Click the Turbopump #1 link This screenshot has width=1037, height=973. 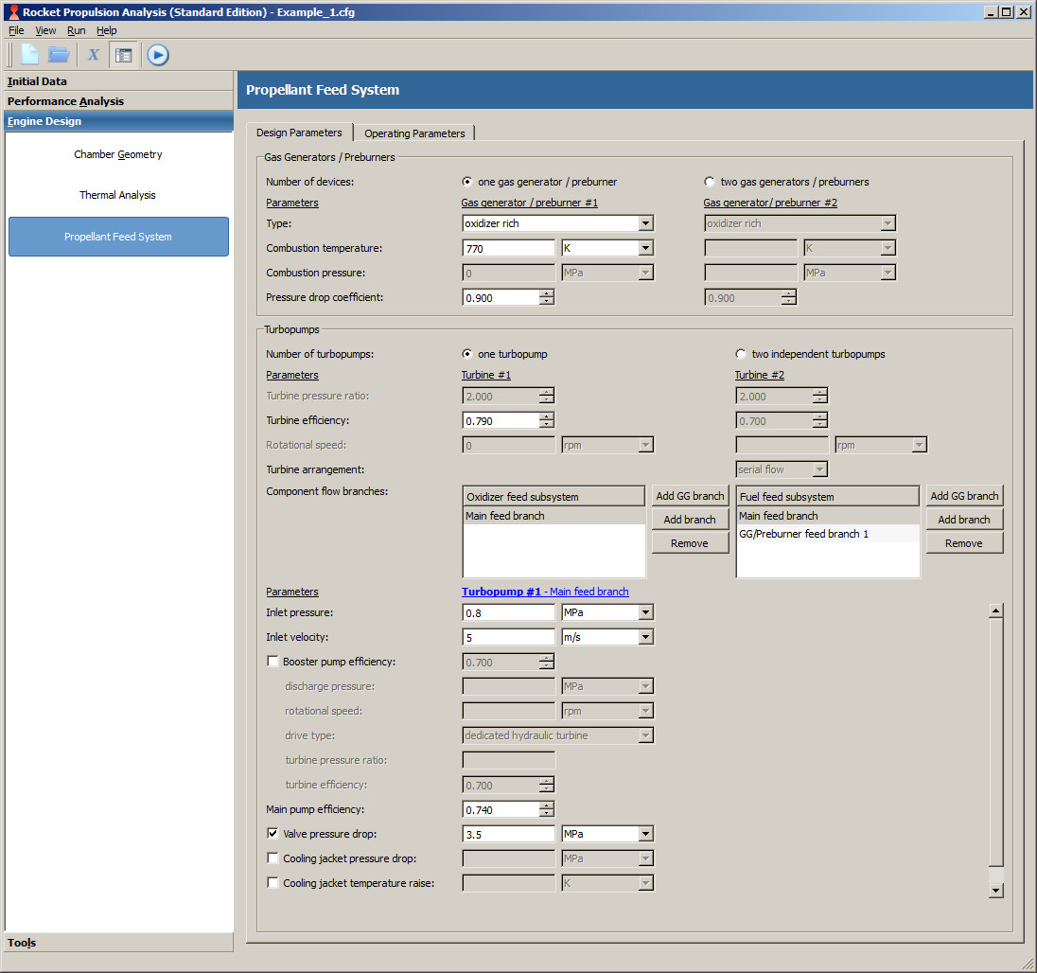coord(501,592)
